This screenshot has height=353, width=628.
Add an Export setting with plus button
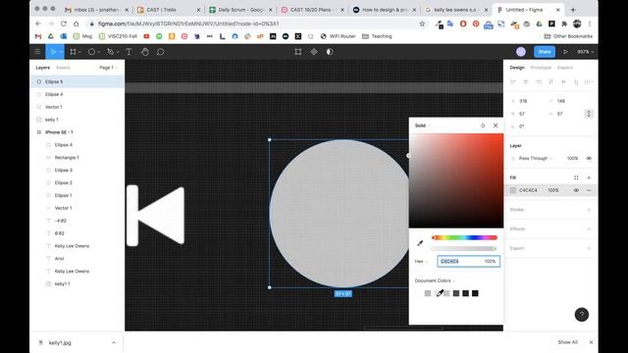tap(589, 248)
